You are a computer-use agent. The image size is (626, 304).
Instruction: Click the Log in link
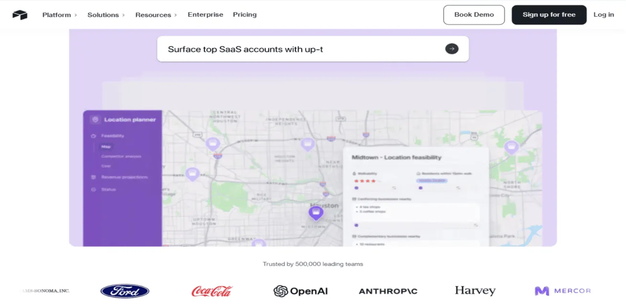coord(604,15)
